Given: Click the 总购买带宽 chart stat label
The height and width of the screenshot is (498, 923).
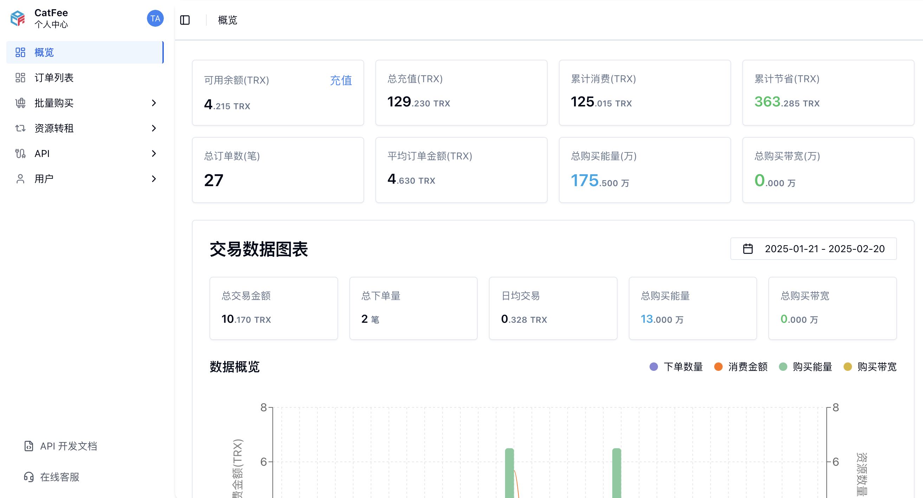Looking at the screenshot, I should click(x=805, y=296).
